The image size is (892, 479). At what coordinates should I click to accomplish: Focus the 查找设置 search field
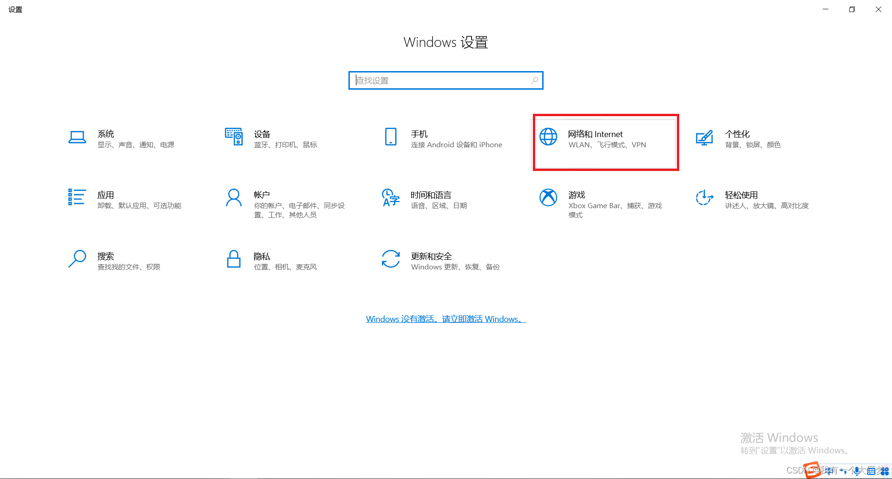tap(446, 80)
